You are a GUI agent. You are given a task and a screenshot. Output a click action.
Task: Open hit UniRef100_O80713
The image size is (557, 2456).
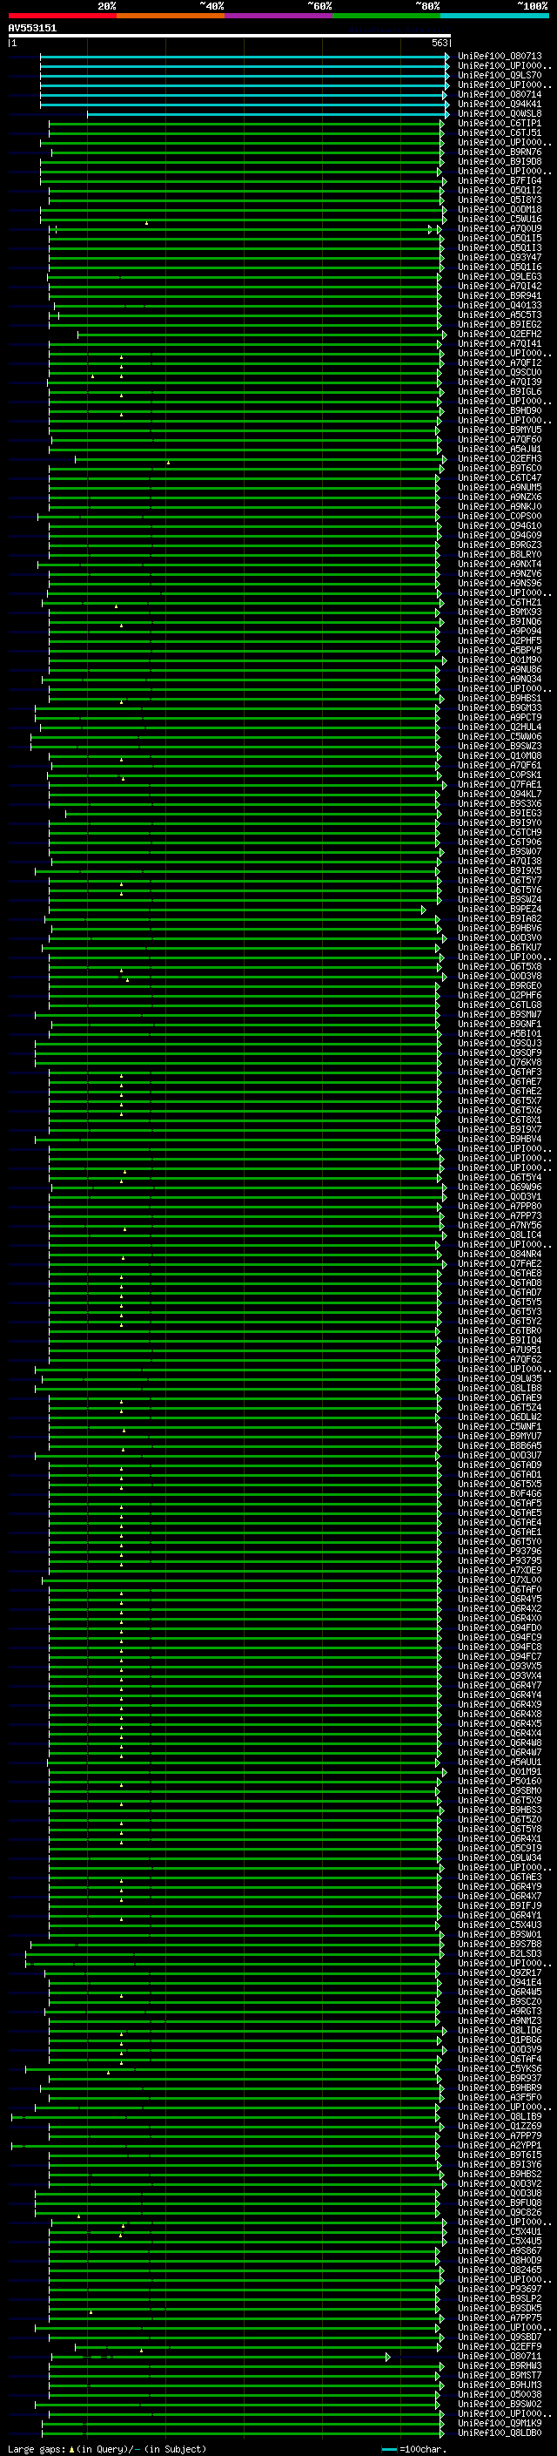[x=500, y=57]
